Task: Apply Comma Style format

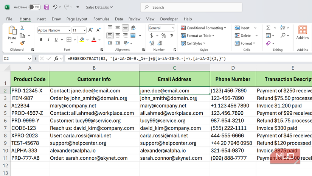Action: pyautogui.click(x=171, y=36)
